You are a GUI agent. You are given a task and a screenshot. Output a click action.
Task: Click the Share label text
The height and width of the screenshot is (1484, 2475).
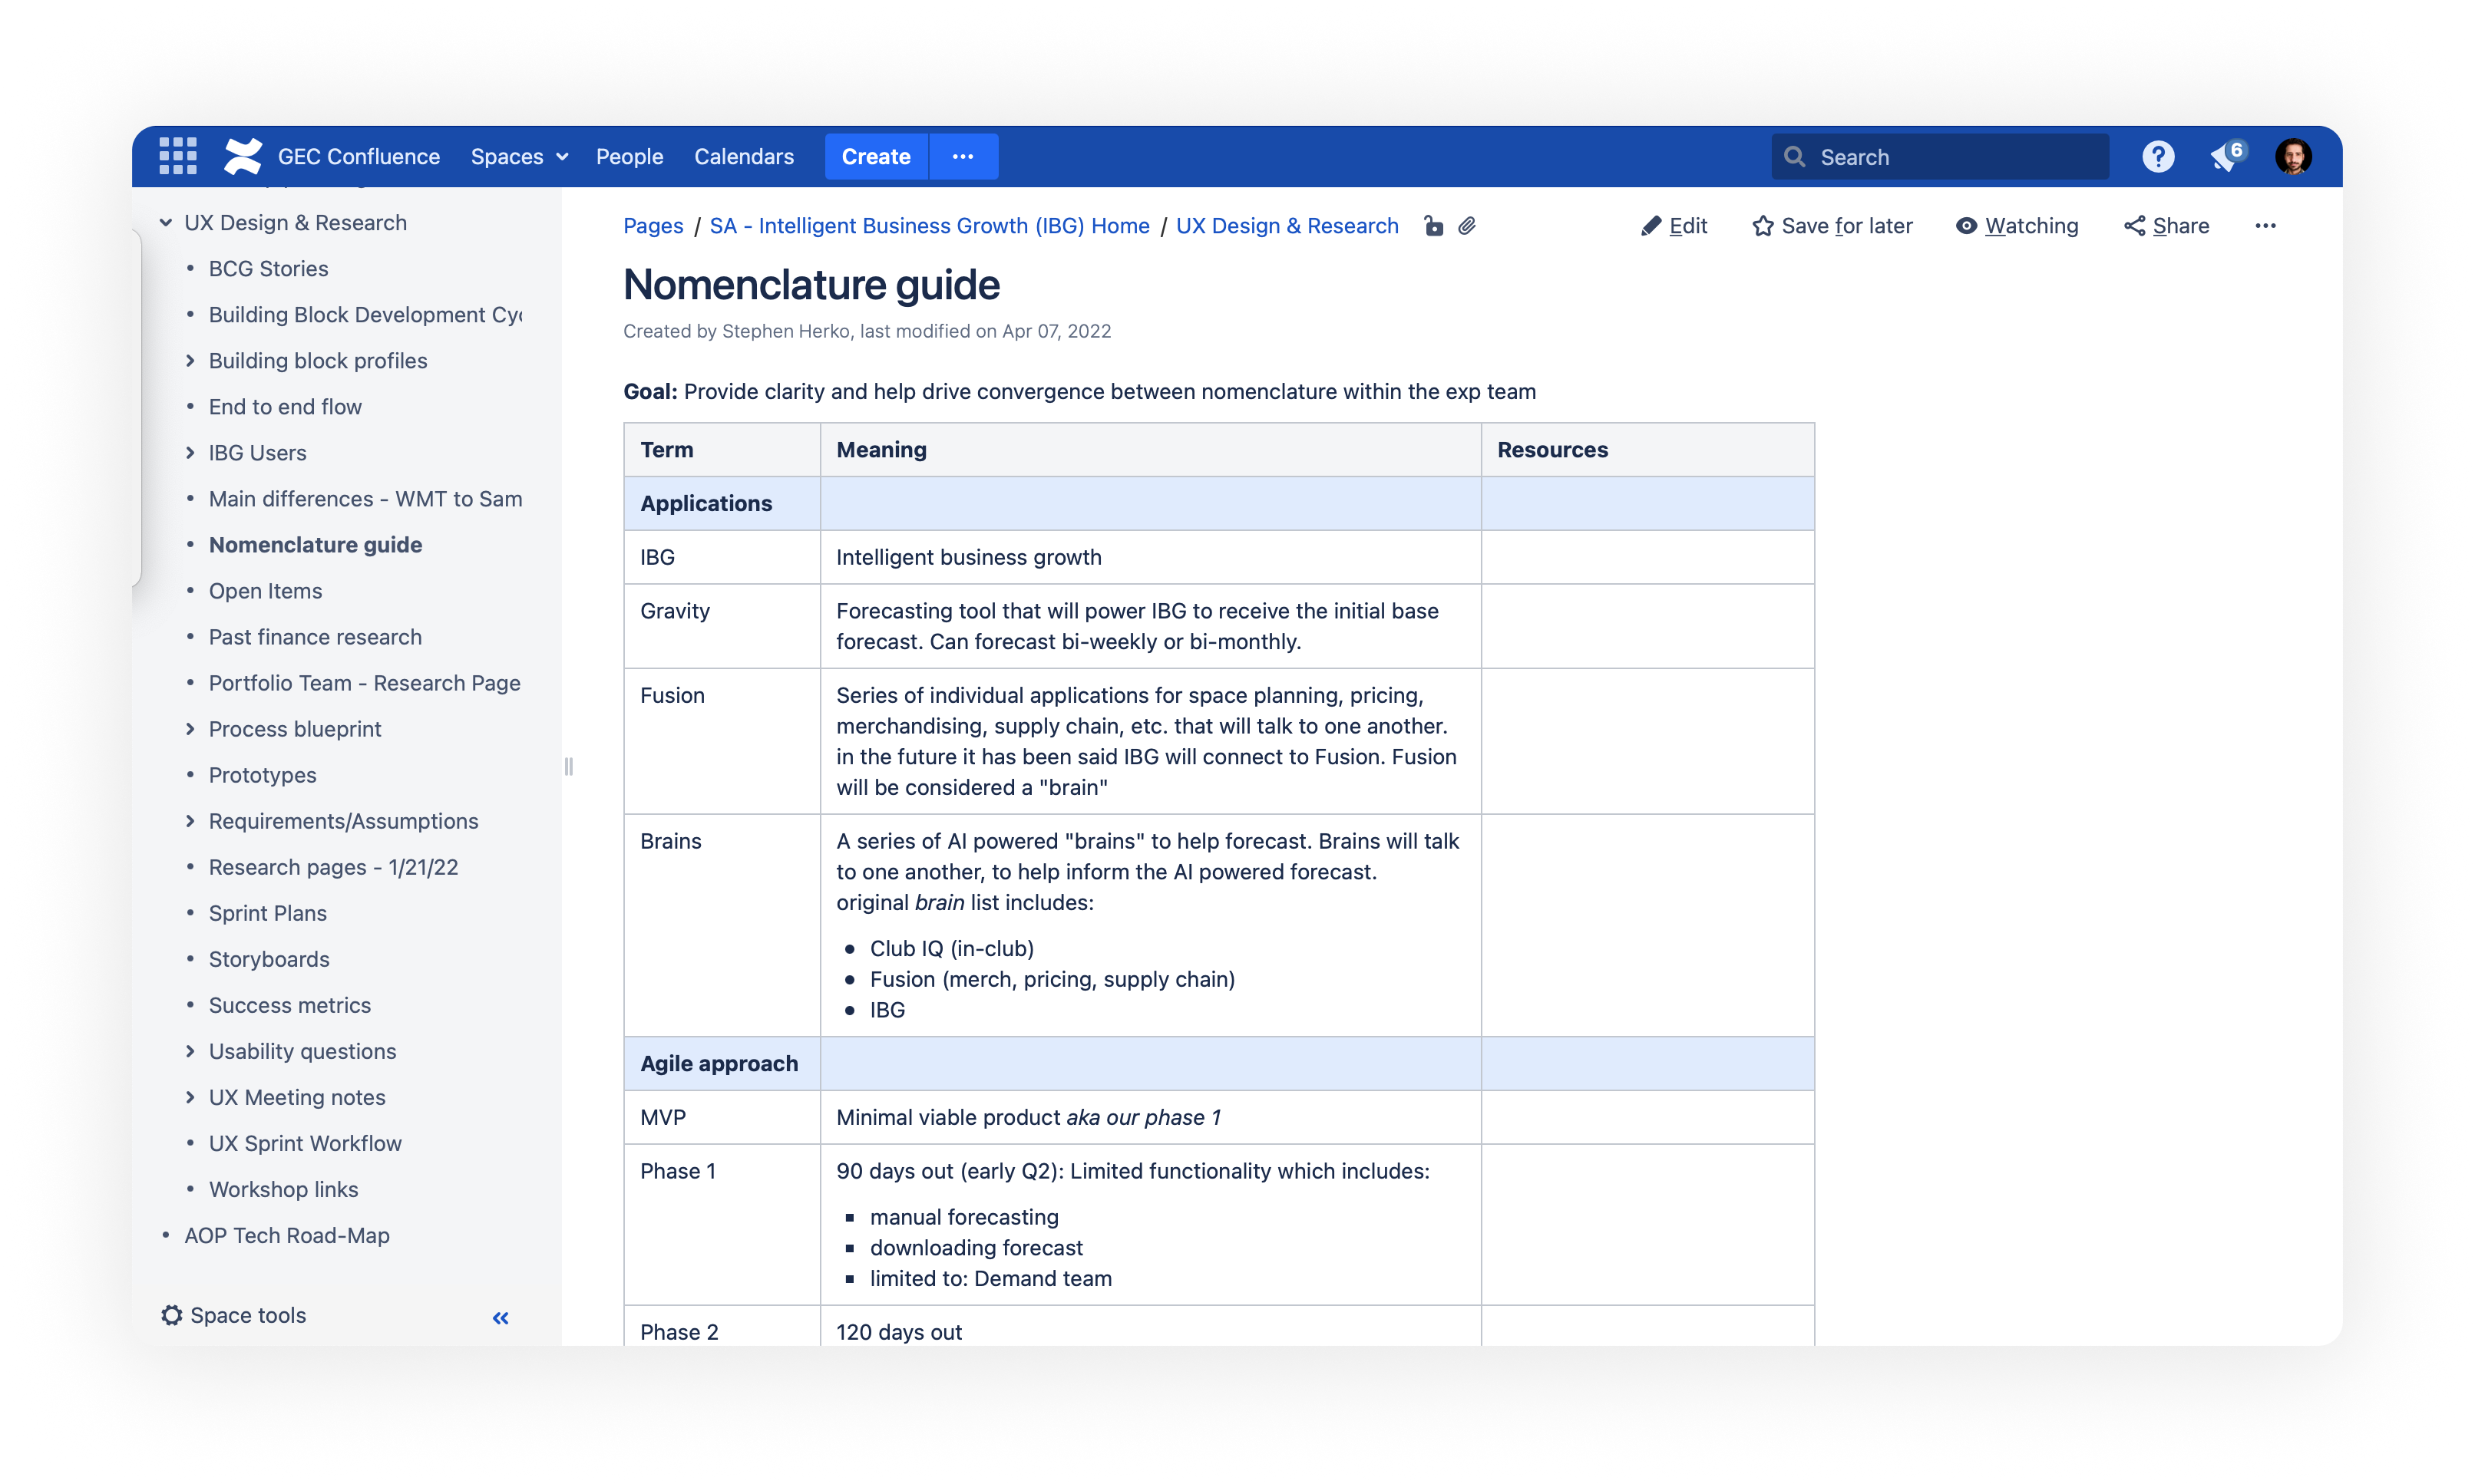coord(2180,226)
